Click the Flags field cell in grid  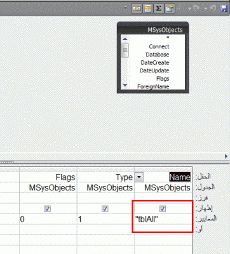coord(48,177)
